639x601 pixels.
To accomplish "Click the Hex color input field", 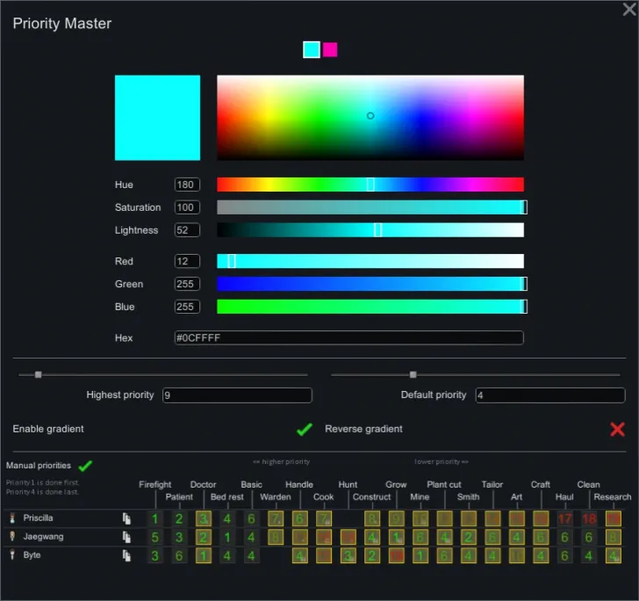I will pyautogui.click(x=348, y=338).
